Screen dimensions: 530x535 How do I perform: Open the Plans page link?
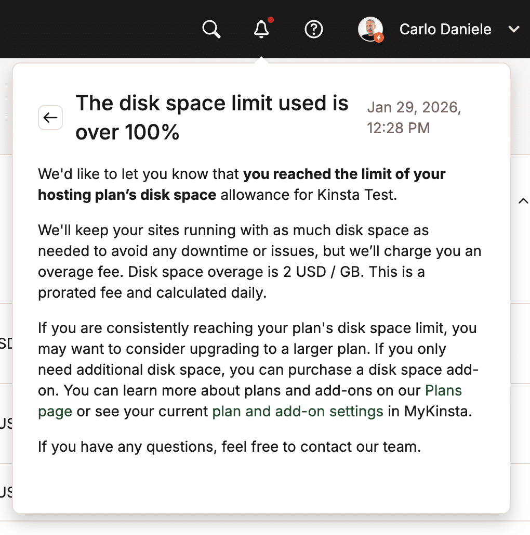pyautogui.click(x=443, y=390)
